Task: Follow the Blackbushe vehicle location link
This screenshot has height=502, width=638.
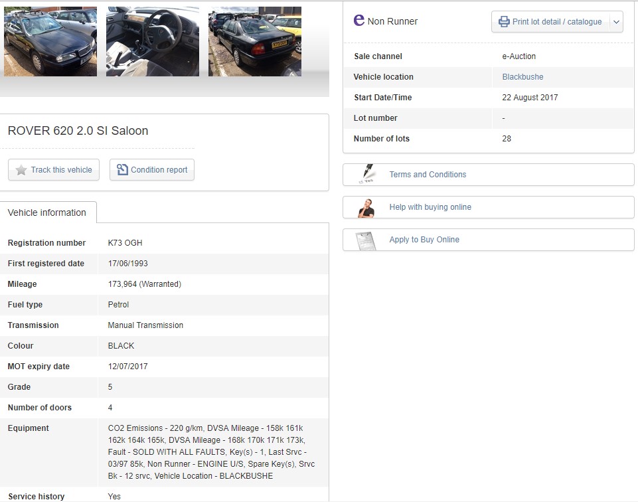Action: tap(522, 77)
